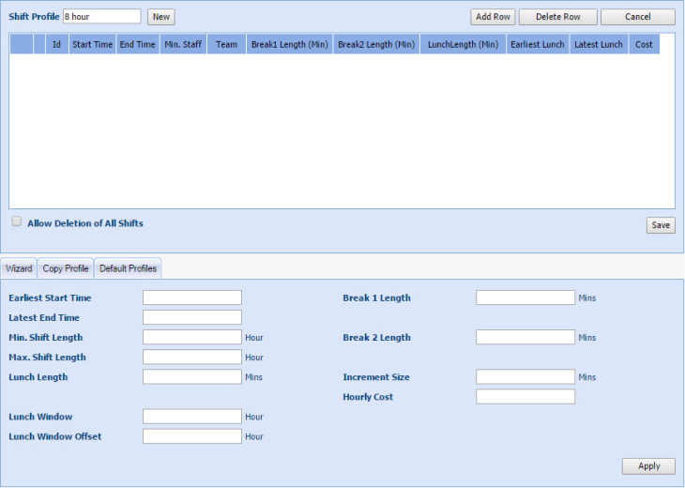685x488 pixels.
Task: Focus the Earliest Start Time field
Action: (192, 297)
